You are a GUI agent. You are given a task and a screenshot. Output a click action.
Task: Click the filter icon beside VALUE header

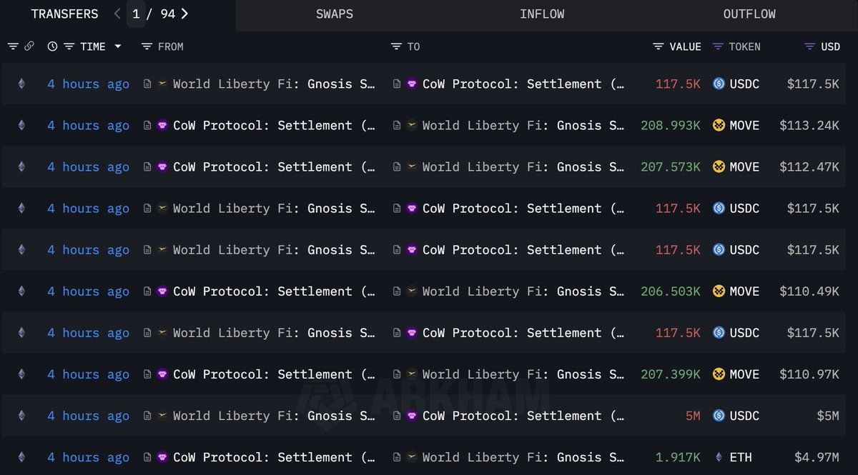coord(657,46)
